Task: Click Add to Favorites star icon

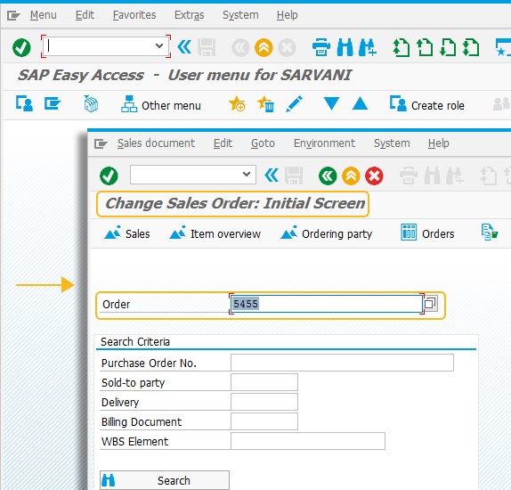Action: (x=237, y=104)
